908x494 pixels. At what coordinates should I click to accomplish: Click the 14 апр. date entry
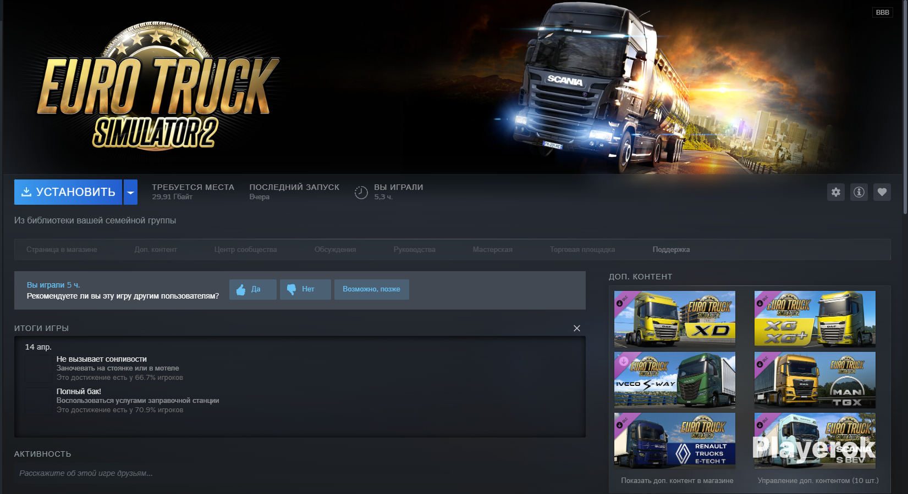[x=38, y=347]
